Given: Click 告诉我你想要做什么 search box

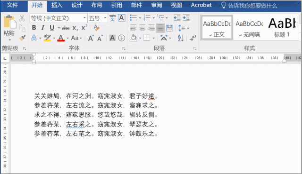Looking at the screenshot, I should [x=249, y=5].
